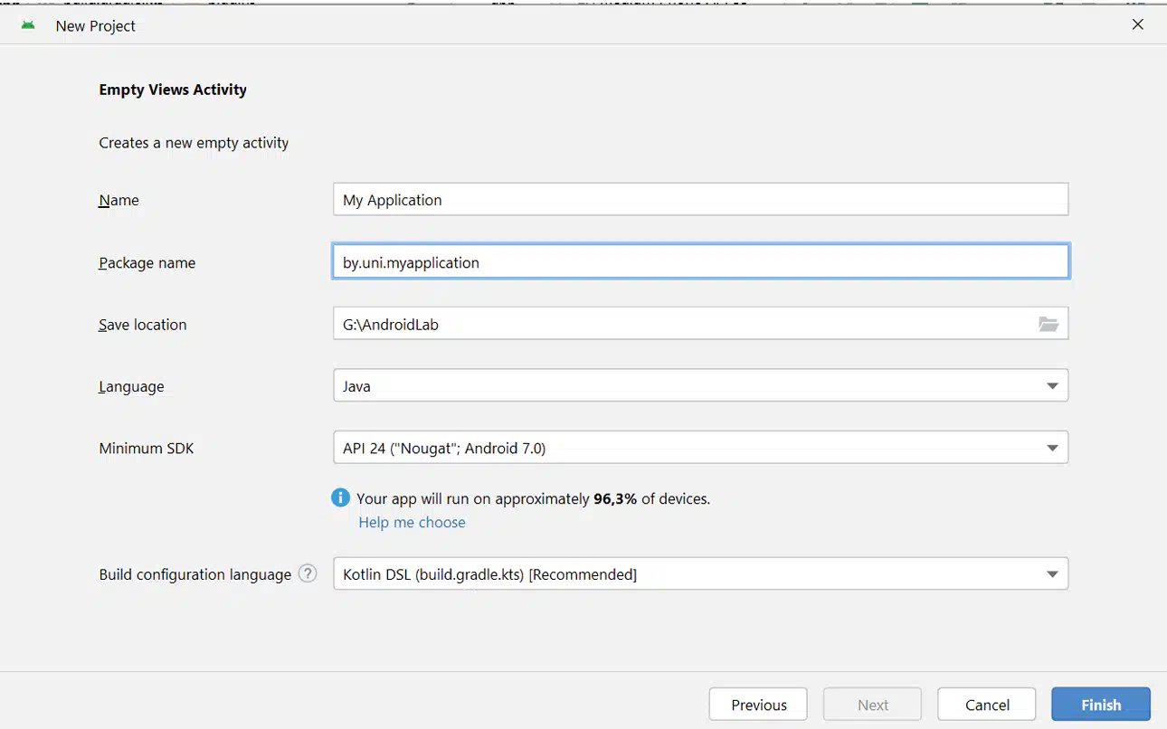Click the Creates a new empty activity text
The image size is (1167, 729).
(194, 143)
